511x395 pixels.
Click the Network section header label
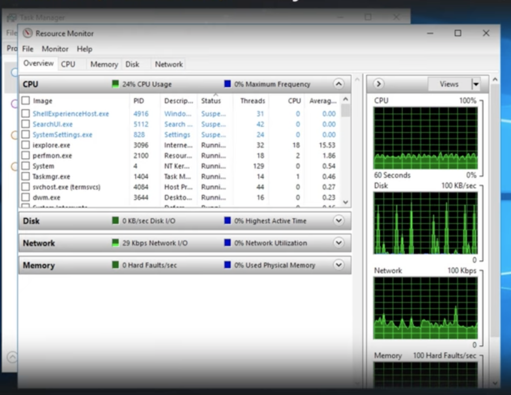click(x=39, y=243)
